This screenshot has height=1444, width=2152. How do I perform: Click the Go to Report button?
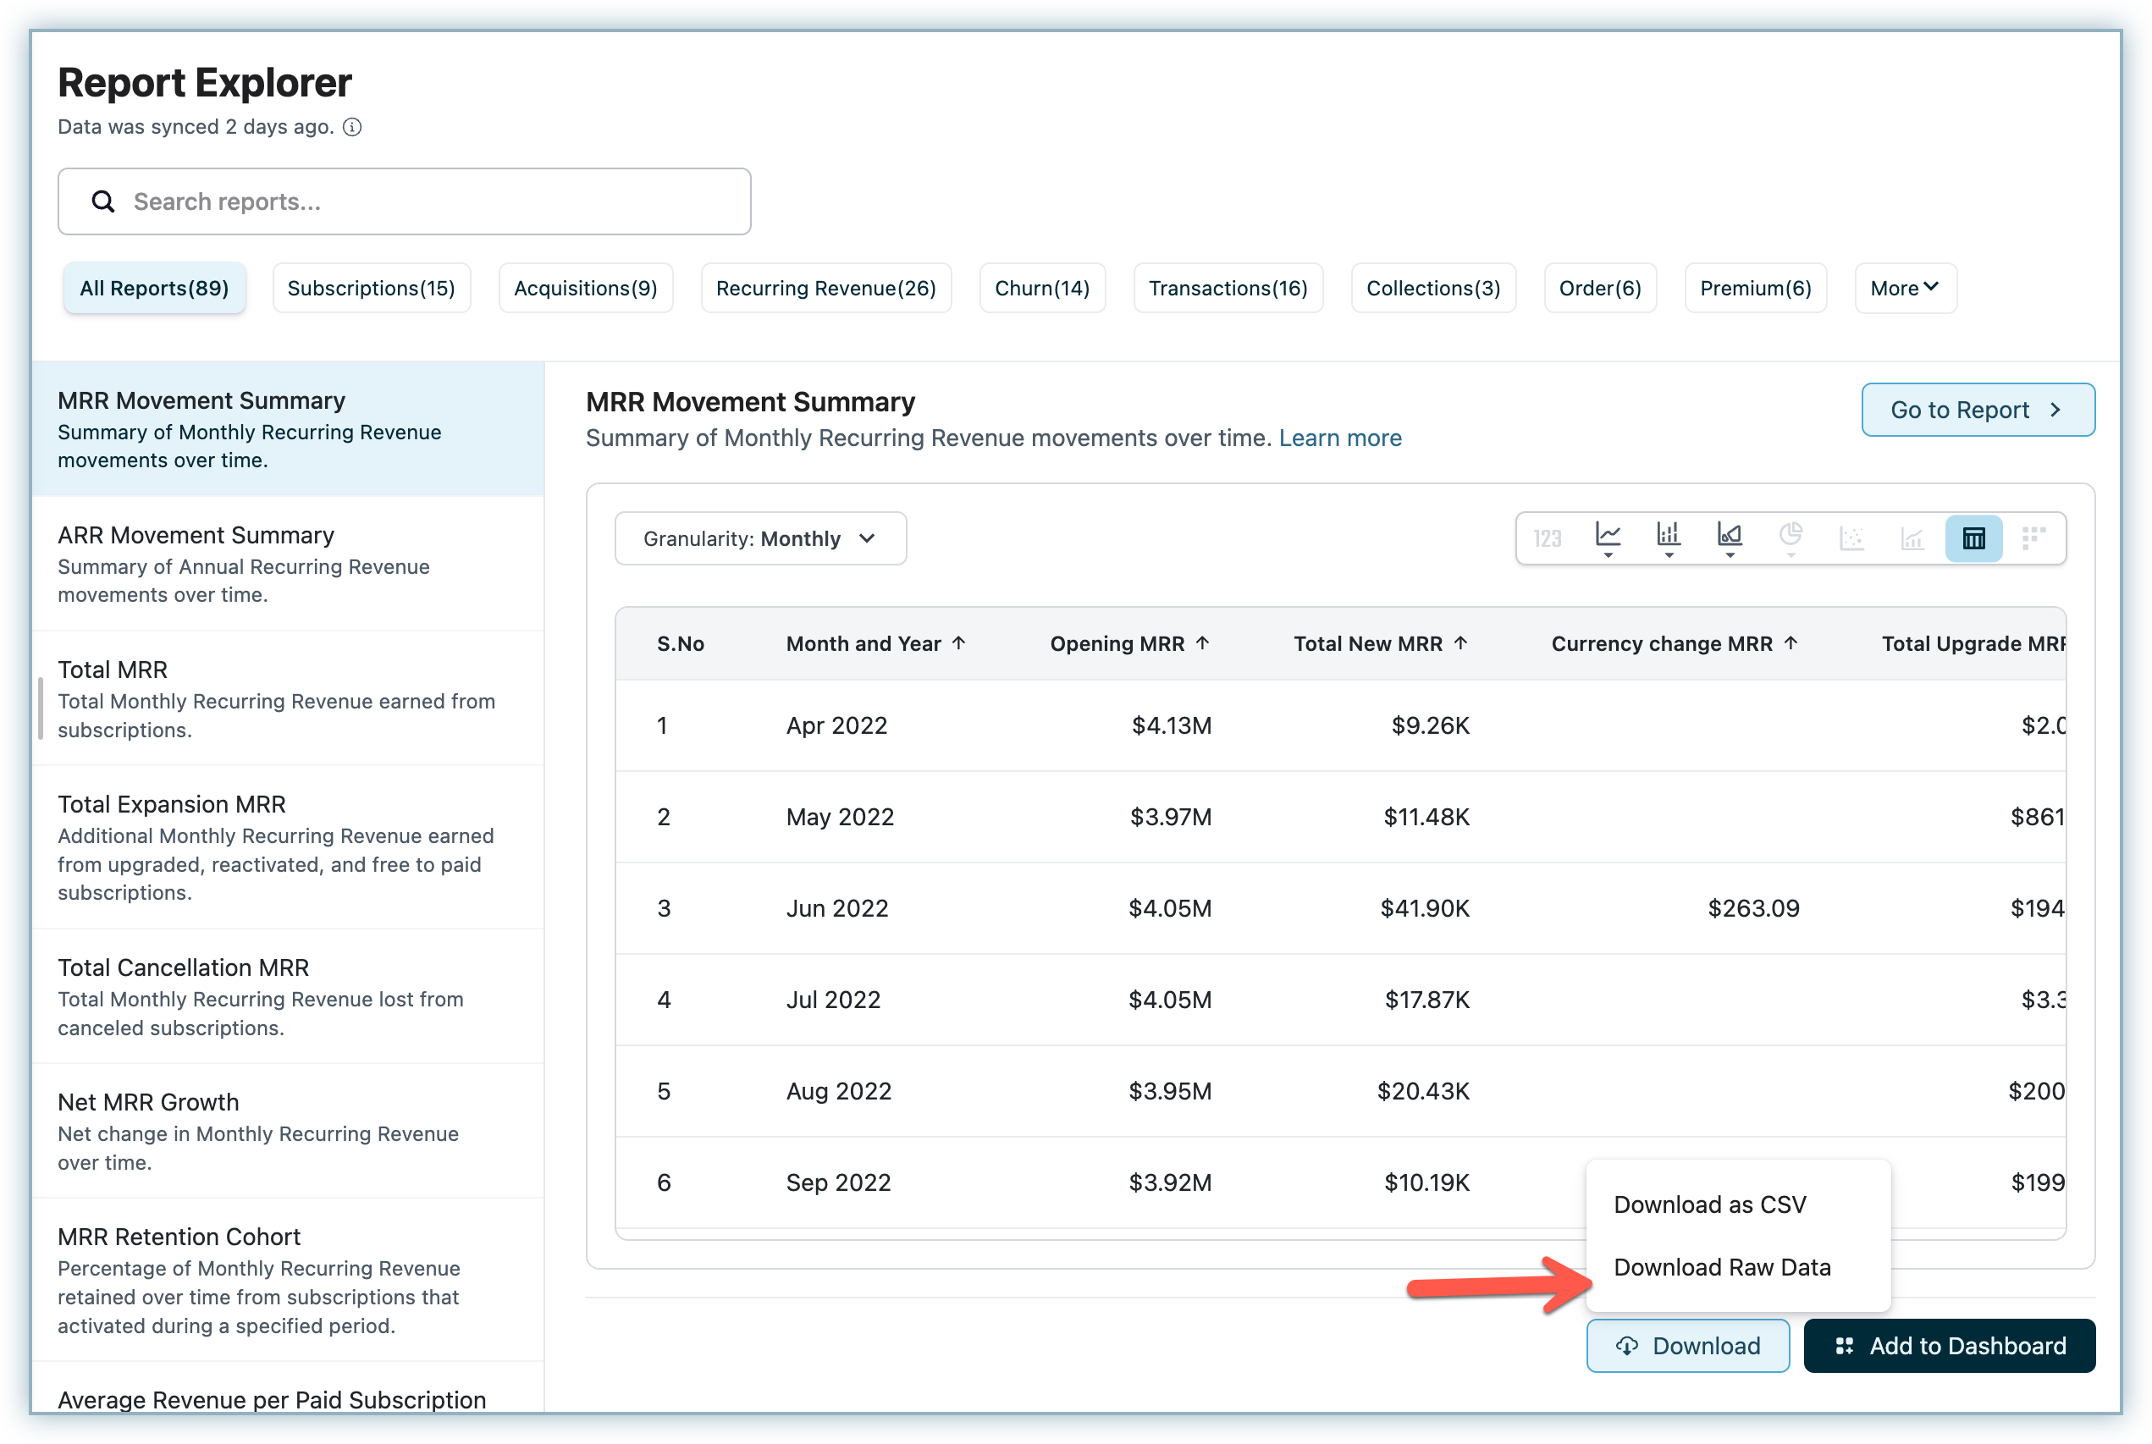click(x=1977, y=410)
